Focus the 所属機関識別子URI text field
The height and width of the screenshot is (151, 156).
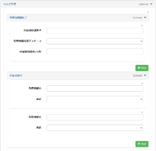(x=95, y=52)
